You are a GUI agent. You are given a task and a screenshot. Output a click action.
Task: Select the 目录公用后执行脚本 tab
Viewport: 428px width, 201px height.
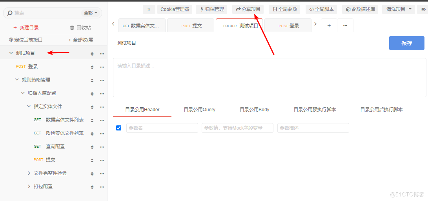tap(382, 110)
